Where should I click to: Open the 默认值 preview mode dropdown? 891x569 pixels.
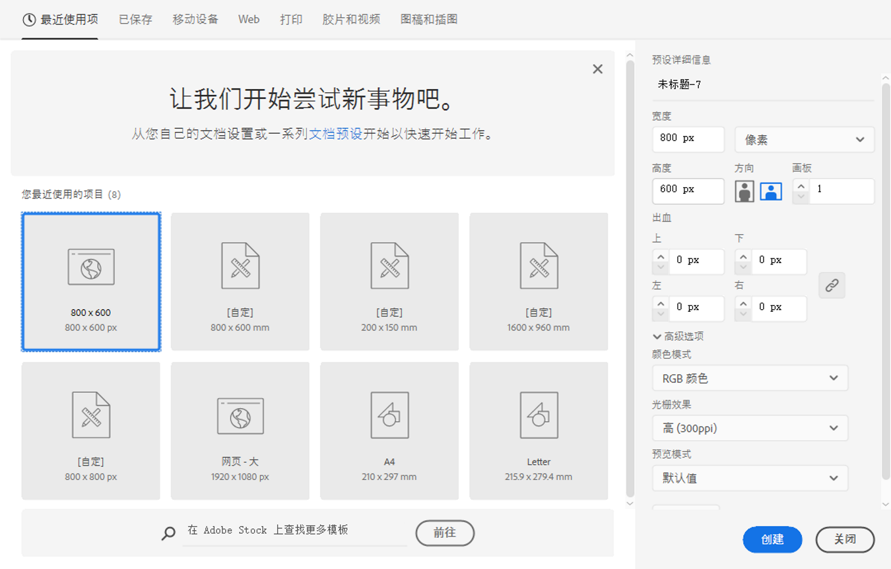[750, 478]
